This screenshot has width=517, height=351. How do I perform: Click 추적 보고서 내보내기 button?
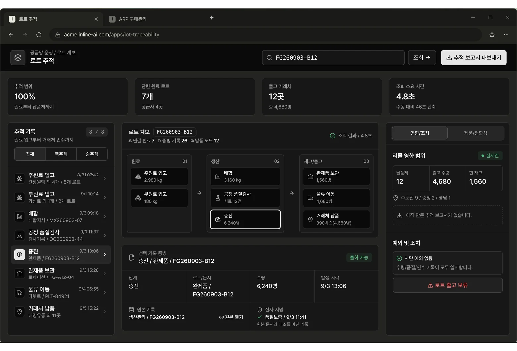click(474, 58)
